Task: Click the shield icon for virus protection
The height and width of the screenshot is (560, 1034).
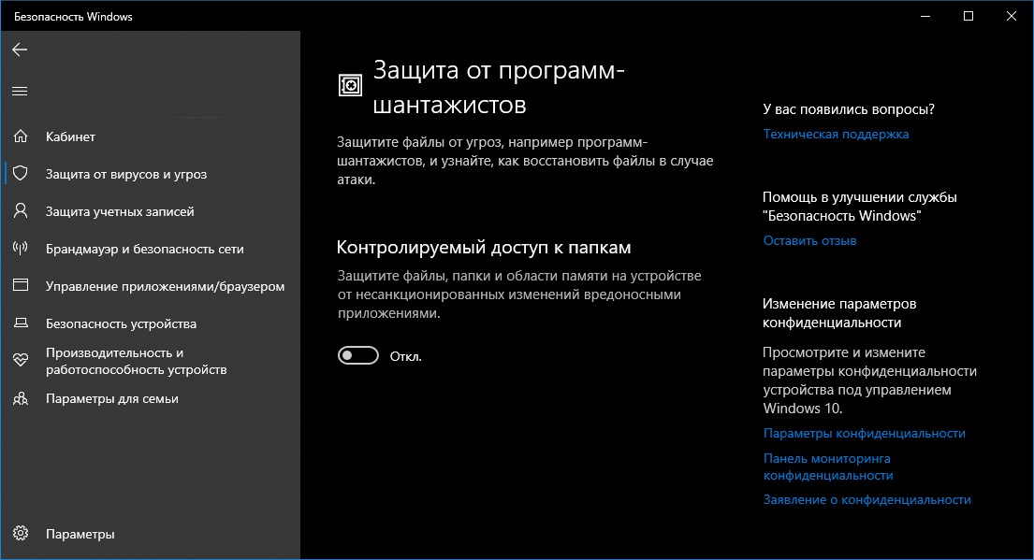Action: [x=21, y=173]
